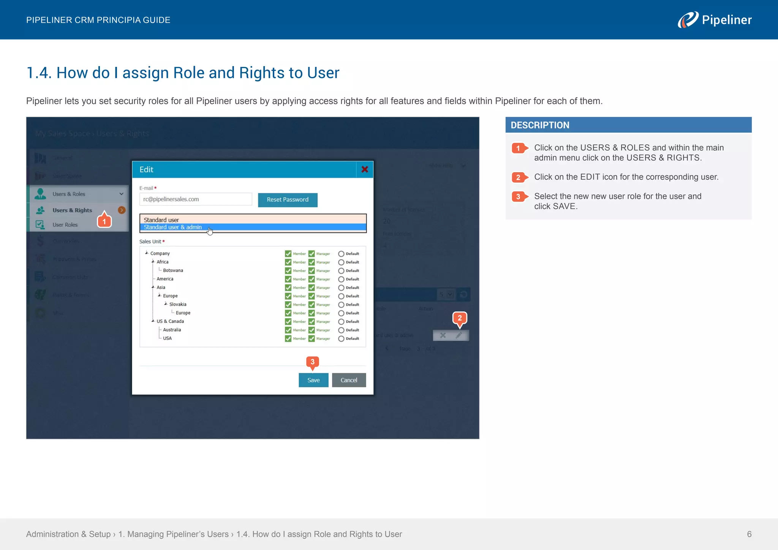Set Botswana as Default sales unit

click(x=341, y=270)
